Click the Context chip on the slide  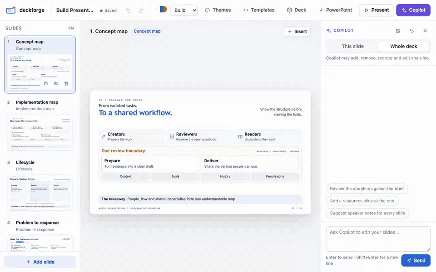[125, 176]
